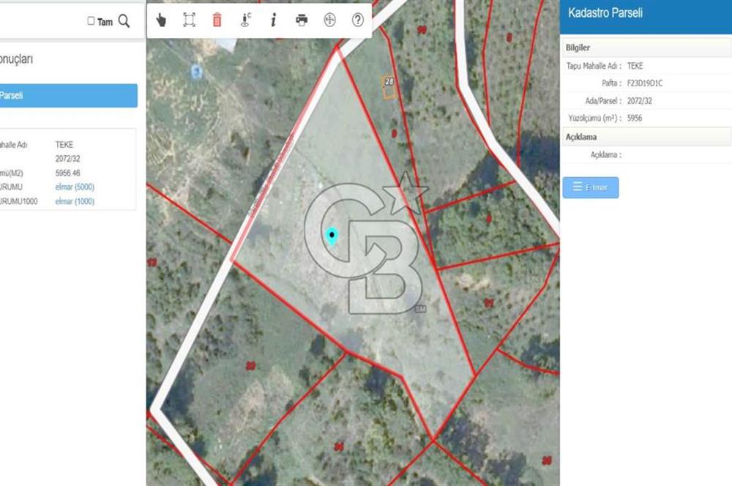Screen dimensions: 732x486
Task: Select the pan hand tool
Action: (x=161, y=20)
